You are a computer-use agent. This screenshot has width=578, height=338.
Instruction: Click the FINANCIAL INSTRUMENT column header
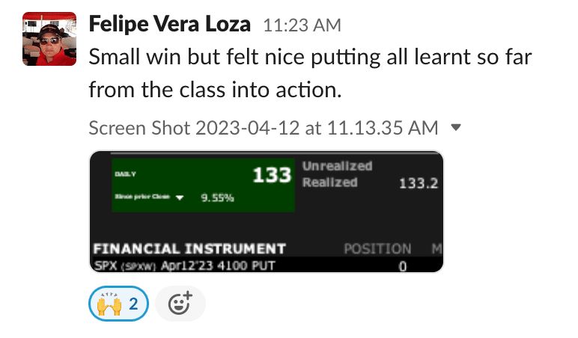190,248
